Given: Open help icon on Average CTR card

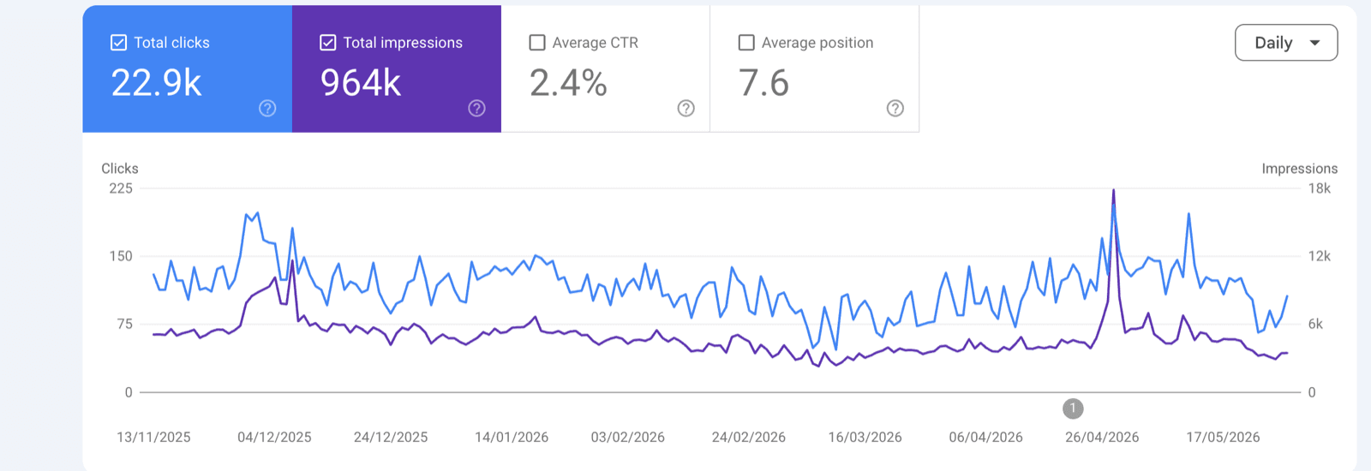Looking at the screenshot, I should pyautogui.click(x=685, y=108).
